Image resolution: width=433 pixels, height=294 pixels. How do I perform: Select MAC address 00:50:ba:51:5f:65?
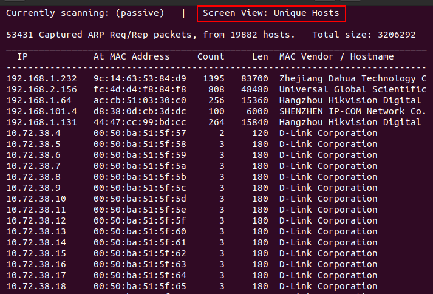pos(140,286)
